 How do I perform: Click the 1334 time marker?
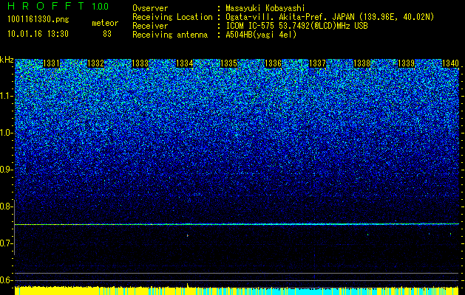point(185,63)
